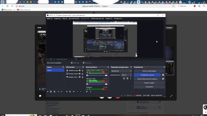The height and width of the screenshot is (116, 207).
Task: Open transition properties three-dot menu
Action: pos(131,78)
